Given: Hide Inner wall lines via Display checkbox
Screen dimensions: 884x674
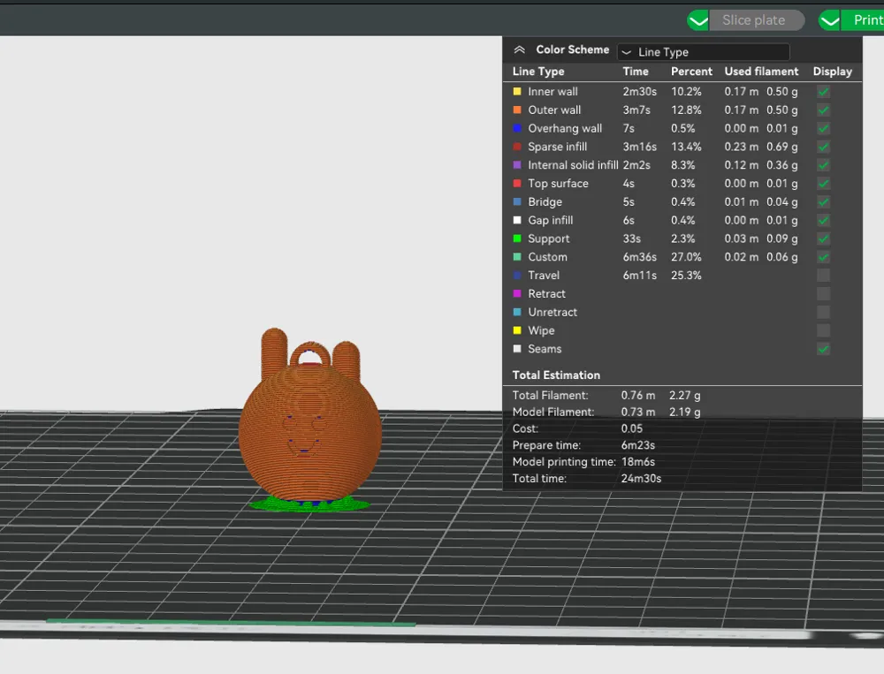Looking at the screenshot, I should tap(823, 92).
